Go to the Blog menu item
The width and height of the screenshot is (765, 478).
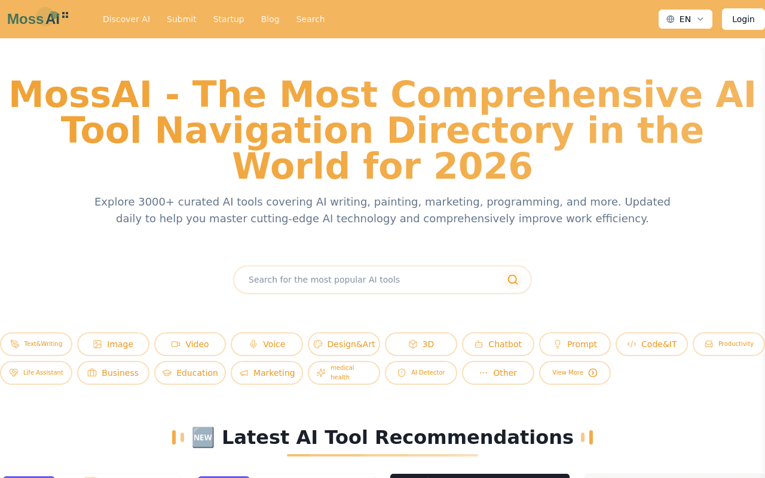tap(270, 19)
